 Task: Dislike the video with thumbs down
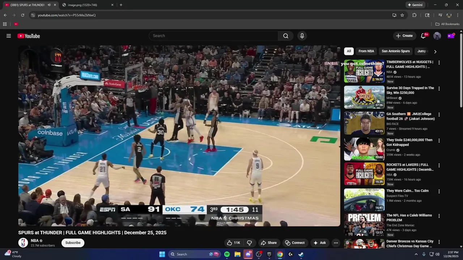click(x=249, y=243)
